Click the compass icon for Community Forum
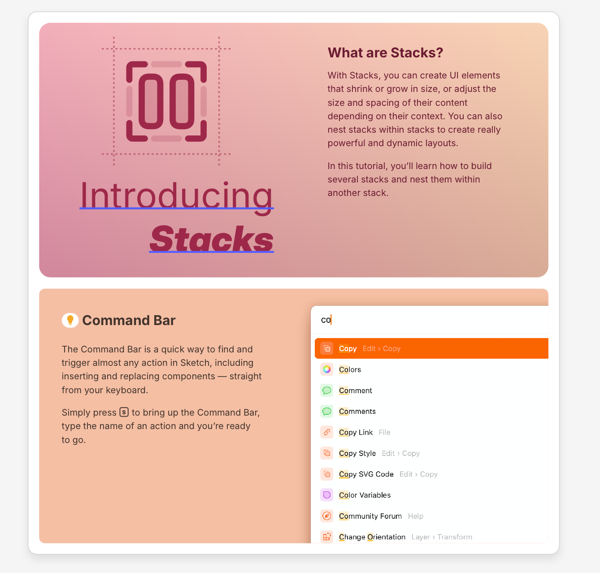 (x=327, y=516)
